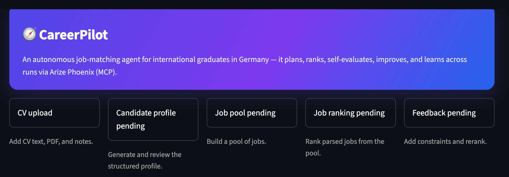Click the autonomous job-matching agent description text

click(x=245, y=66)
